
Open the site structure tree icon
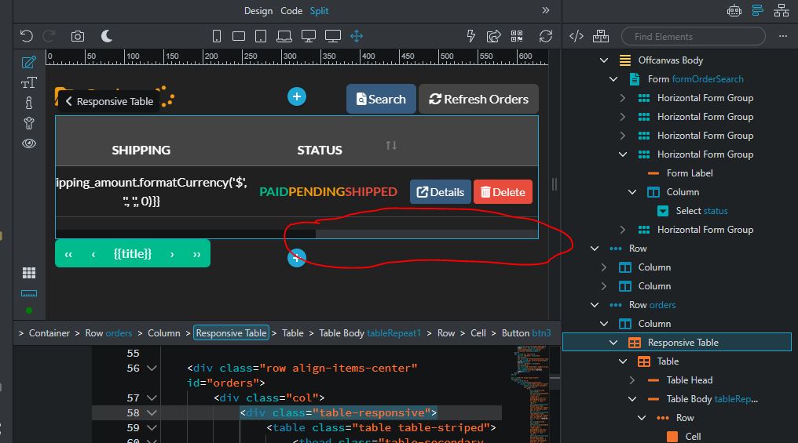(781, 11)
